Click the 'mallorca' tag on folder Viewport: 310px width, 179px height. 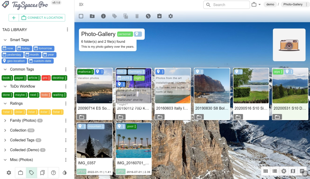click(x=86, y=72)
